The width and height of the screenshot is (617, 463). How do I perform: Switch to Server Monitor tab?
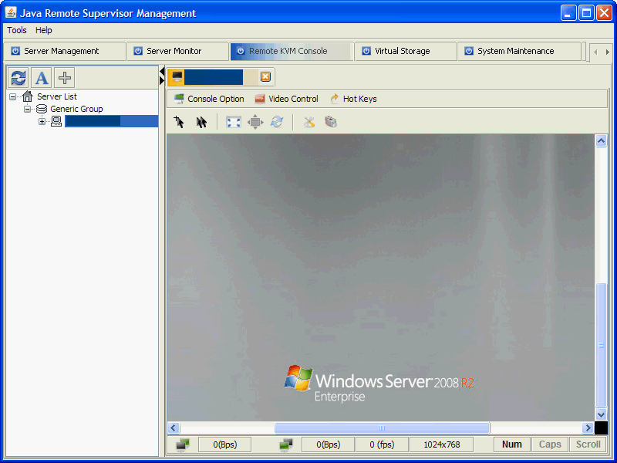point(177,51)
